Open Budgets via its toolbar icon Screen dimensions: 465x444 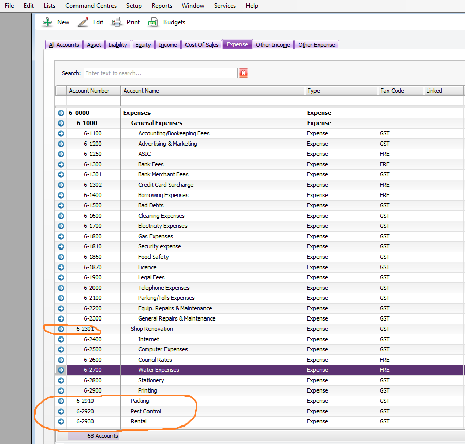(153, 22)
